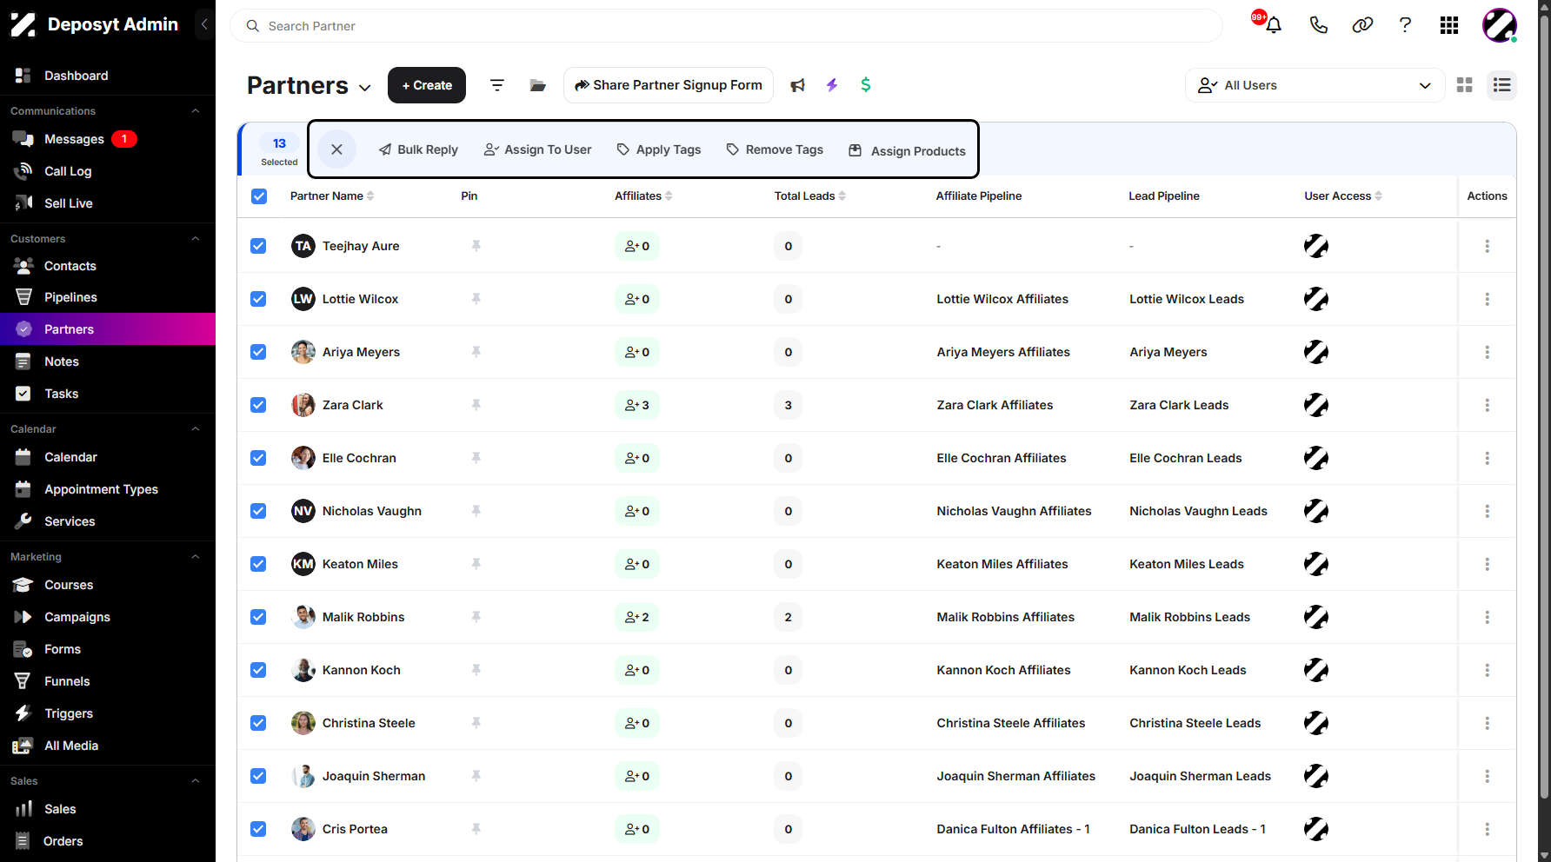Image resolution: width=1551 pixels, height=862 pixels.
Task: Switch to grid view layout
Action: 1465,85
